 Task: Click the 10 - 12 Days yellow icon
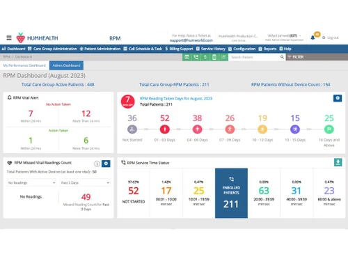(x=262, y=129)
